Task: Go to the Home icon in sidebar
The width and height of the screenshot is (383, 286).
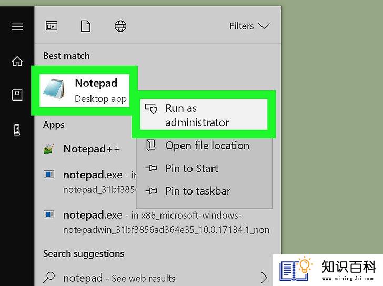Action: pos(17,61)
